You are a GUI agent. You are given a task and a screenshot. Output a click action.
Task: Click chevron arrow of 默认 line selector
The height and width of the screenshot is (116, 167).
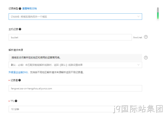138,65
